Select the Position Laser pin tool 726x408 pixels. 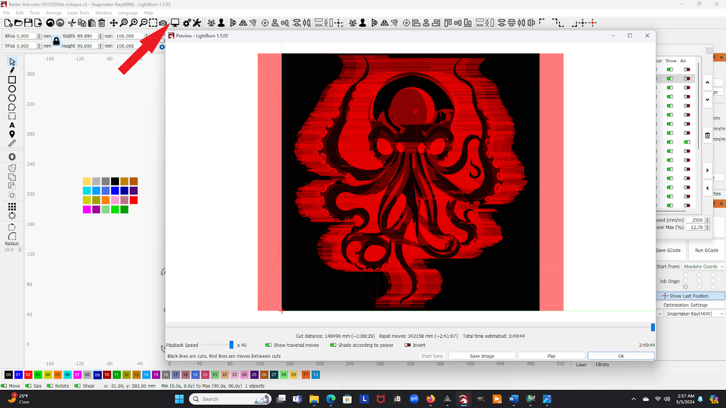12,134
